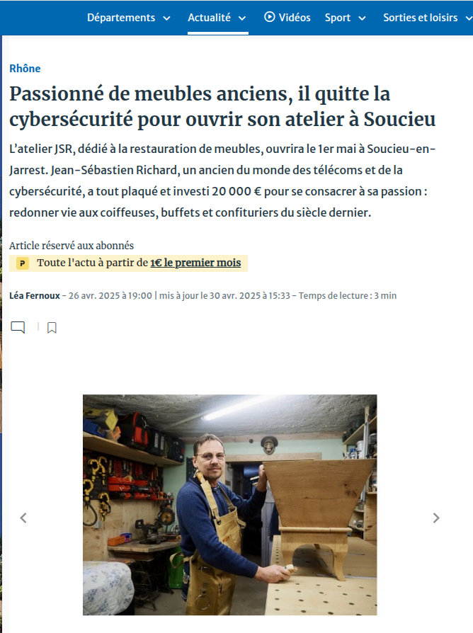Expand the Départements dropdown chevron

(x=166, y=18)
